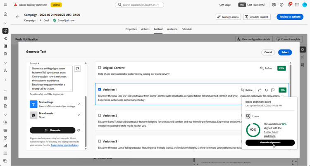Click the back arrow beside Campaign title
Image resolution: width=310 pixels, height=166 pixels.
coord(18,17)
